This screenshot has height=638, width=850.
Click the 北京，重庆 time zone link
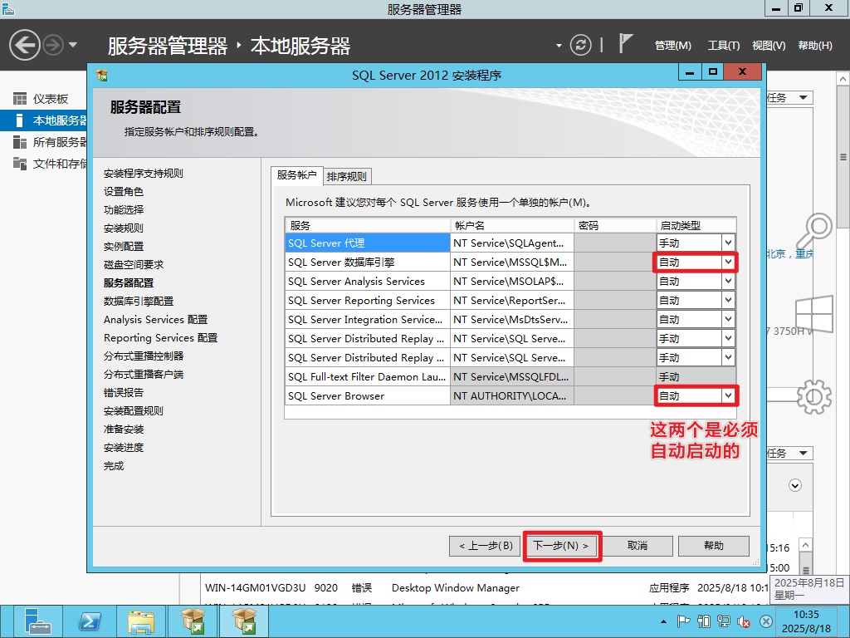pyautogui.click(x=790, y=254)
